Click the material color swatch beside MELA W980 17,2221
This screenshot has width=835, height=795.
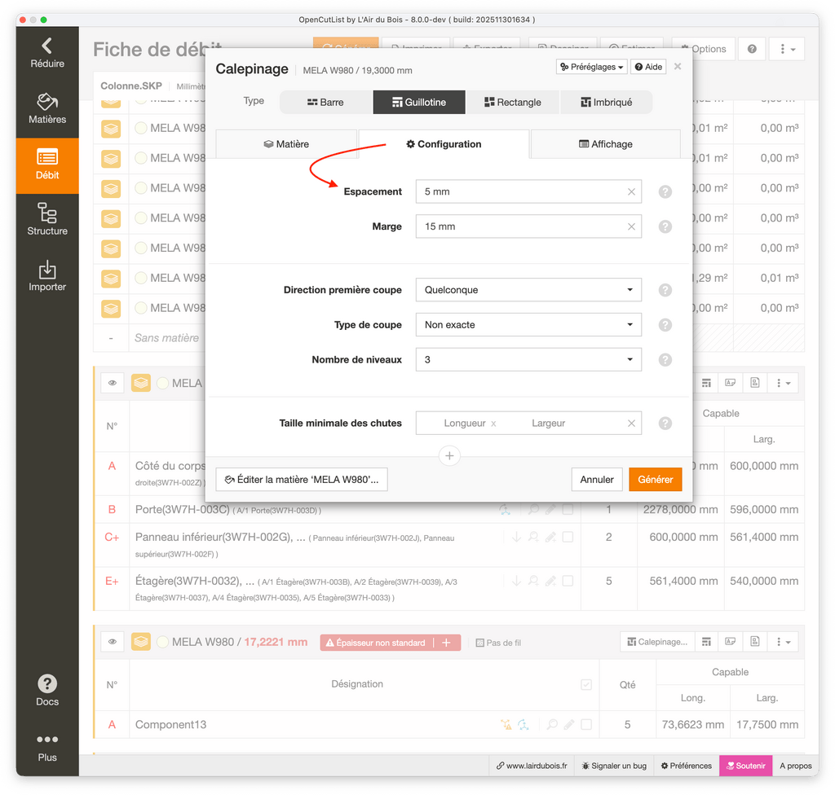click(x=163, y=642)
